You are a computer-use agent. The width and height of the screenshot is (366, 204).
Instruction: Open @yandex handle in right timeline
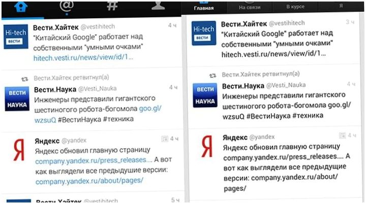pos(262,137)
